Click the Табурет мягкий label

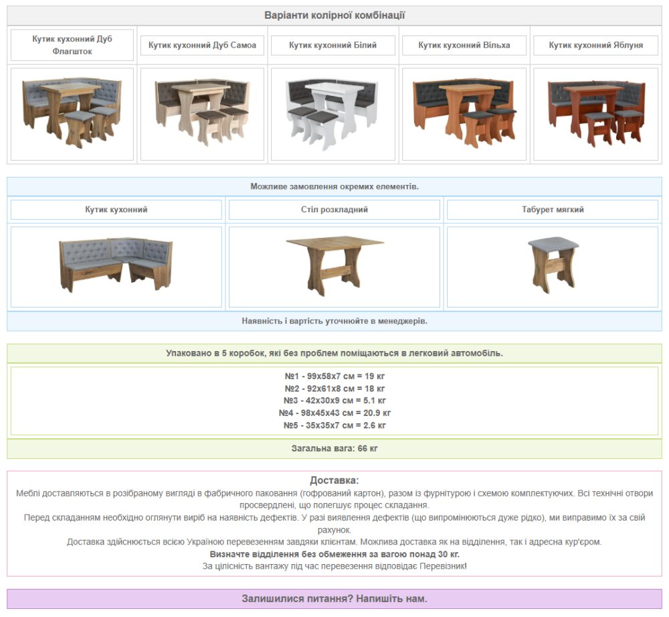(x=553, y=210)
